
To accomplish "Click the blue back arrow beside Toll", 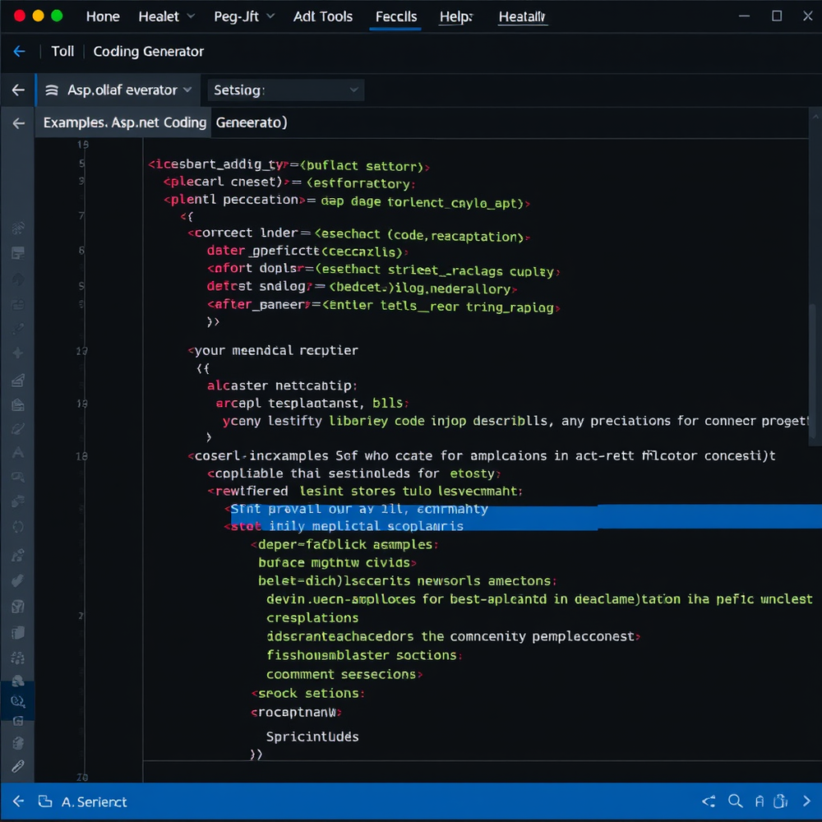I will click(19, 51).
